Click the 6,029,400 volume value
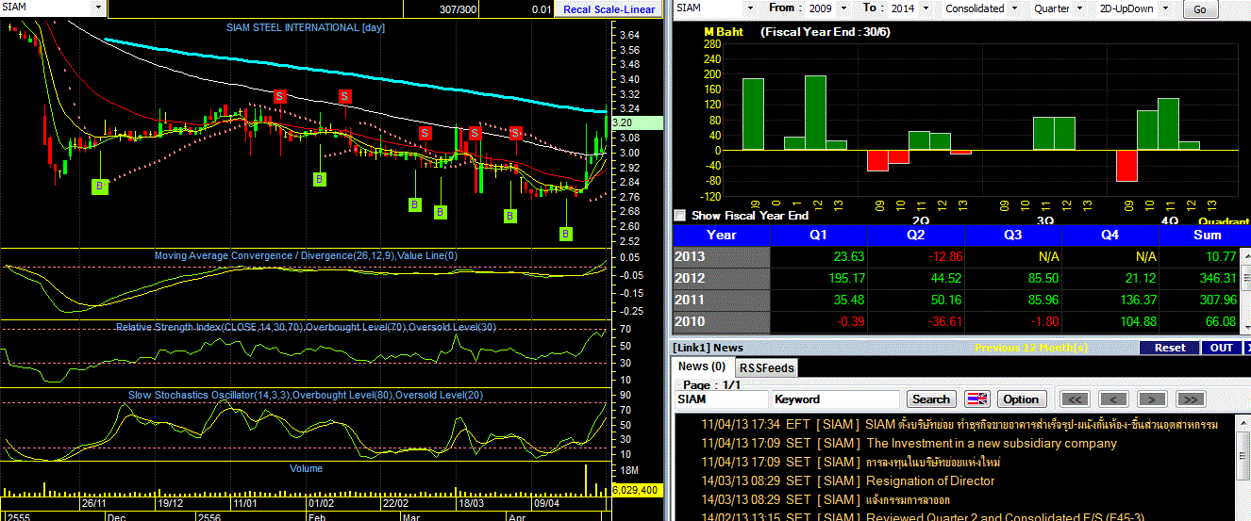Image resolution: width=1251 pixels, height=521 pixels. (639, 490)
